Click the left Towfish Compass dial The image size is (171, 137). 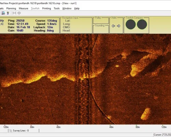point(131,24)
